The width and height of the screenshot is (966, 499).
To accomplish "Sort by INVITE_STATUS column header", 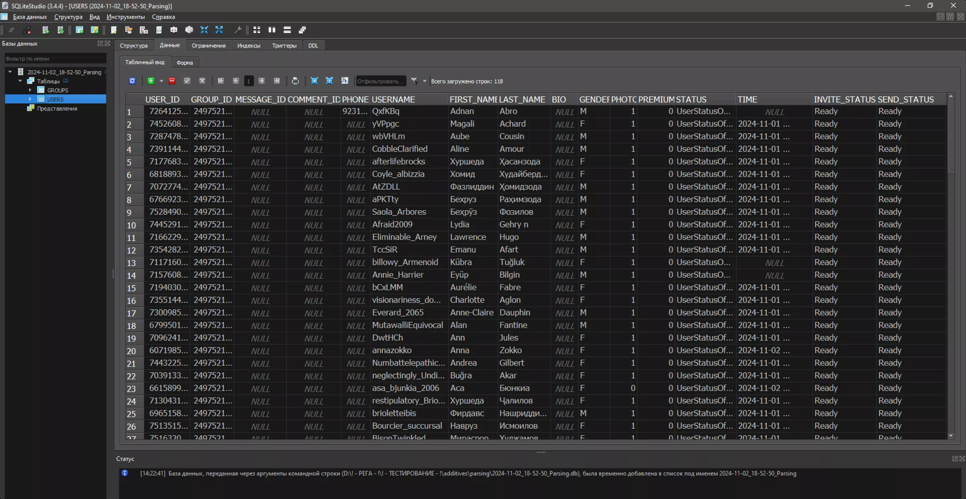I will pos(844,99).
